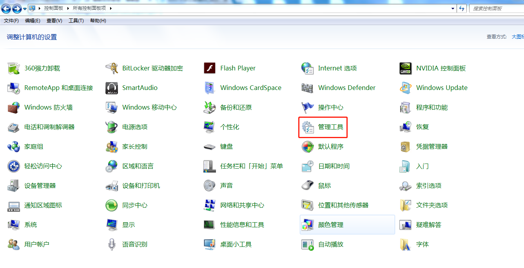524x268 pixels.
Task: Click the address bar refresh button
Action: [462, 8]
